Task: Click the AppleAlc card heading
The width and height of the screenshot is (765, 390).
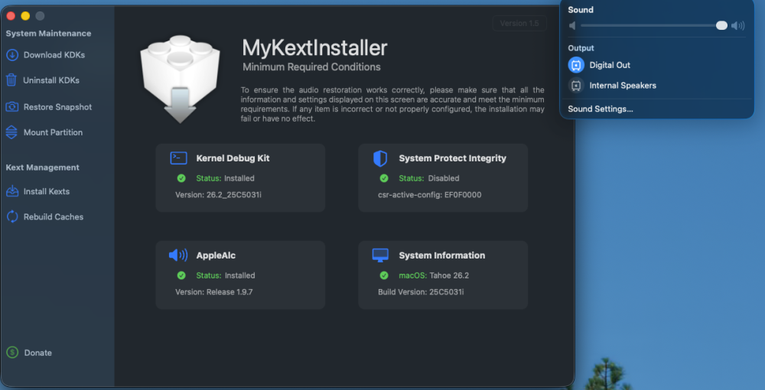Action: point(216,255)
